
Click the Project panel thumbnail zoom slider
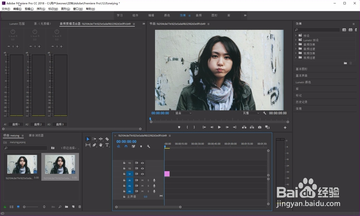tap(24, 207)
